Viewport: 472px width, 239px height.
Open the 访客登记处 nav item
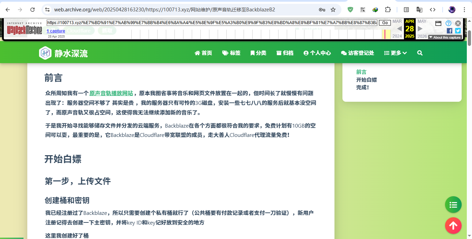[357, 53]
